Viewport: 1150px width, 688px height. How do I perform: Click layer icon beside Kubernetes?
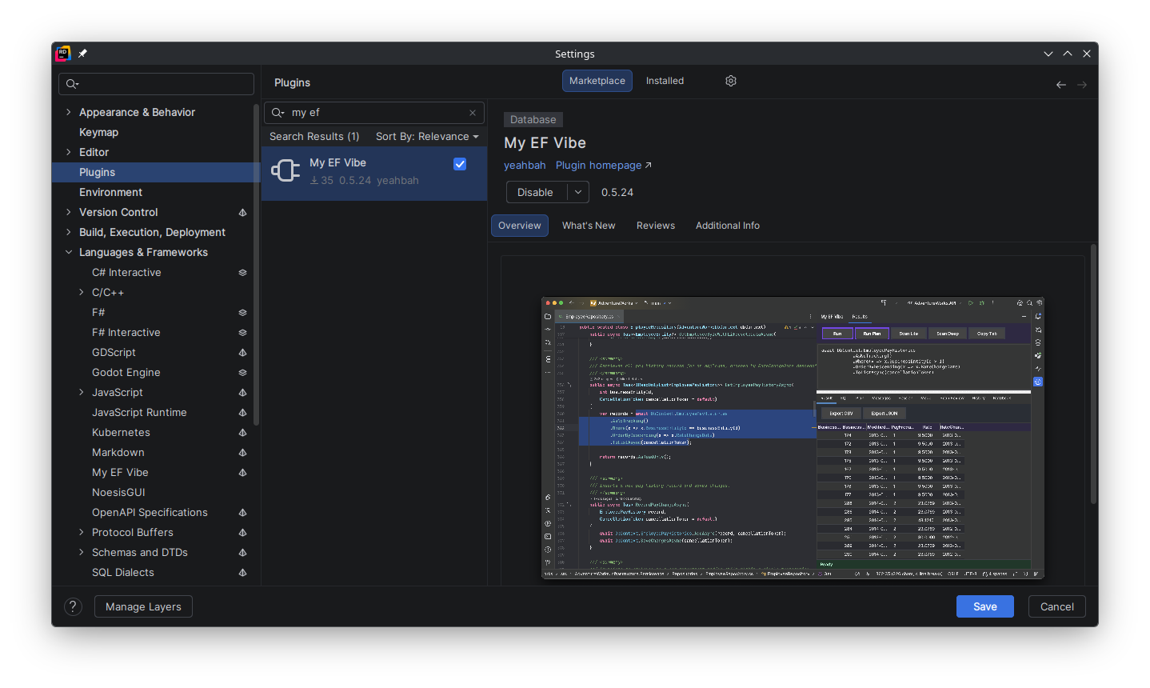[242, 433]
